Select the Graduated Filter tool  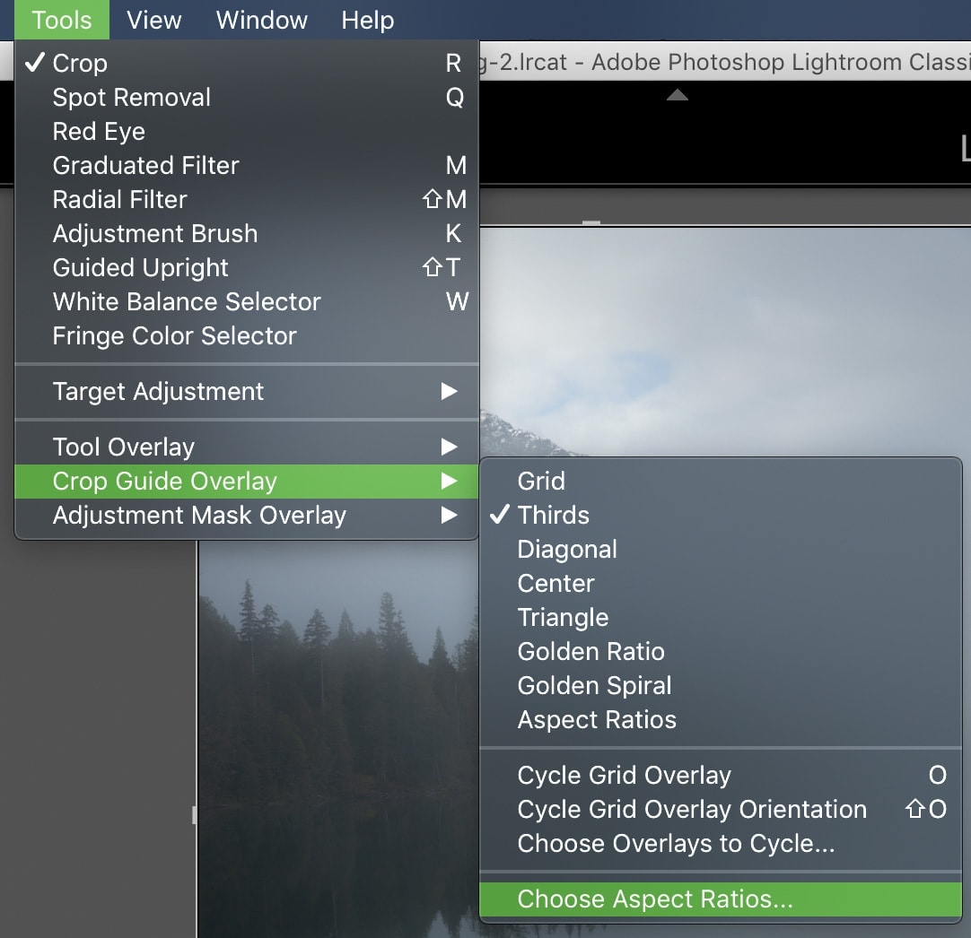(x=247, y=165)
